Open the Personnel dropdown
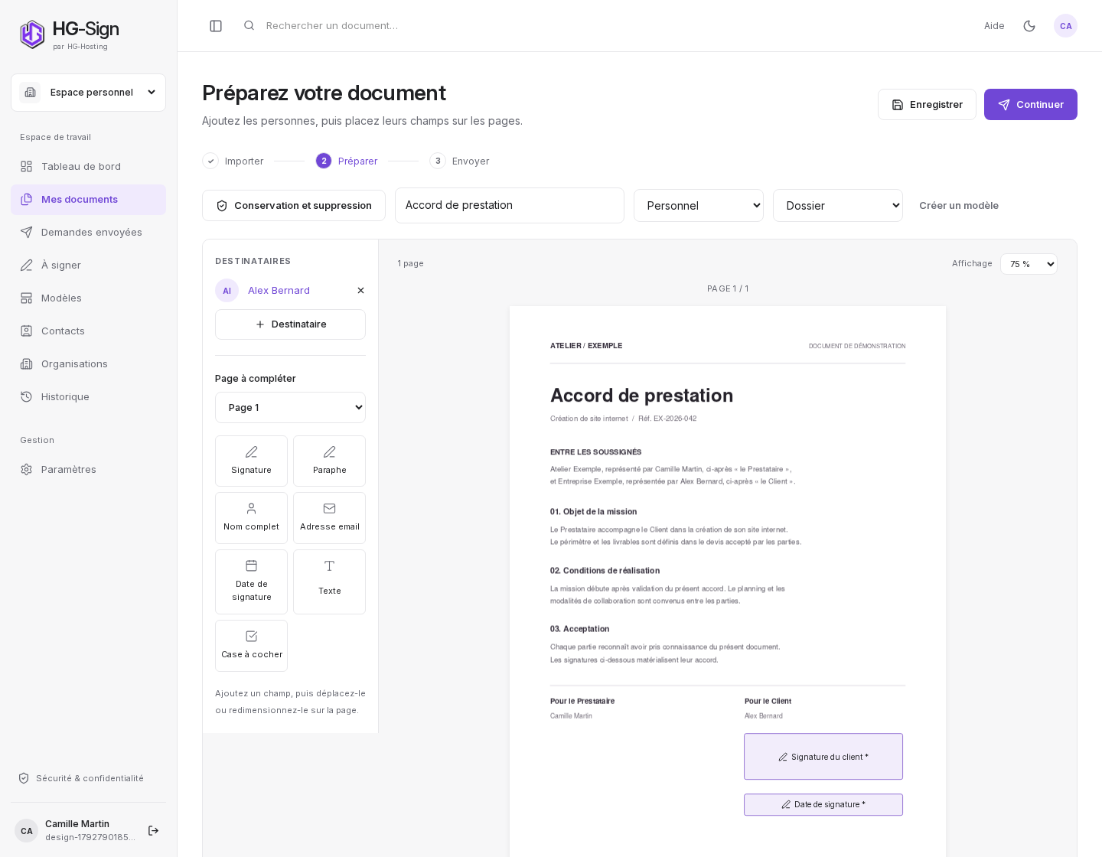Screen dimensions: 1102x857 click(699, 206)
